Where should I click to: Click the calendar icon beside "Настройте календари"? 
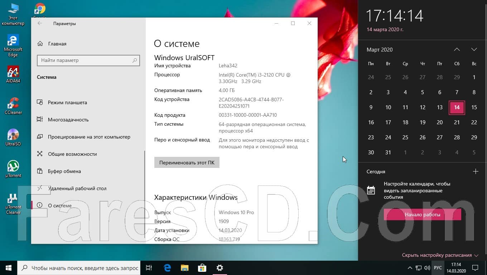[371, 190]
